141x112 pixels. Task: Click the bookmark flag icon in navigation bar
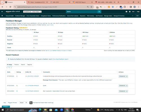2,16
